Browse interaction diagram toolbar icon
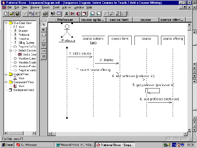 (72, 14)
